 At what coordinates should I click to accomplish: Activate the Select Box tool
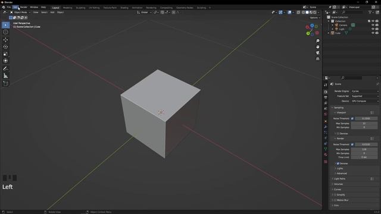point(5,25)
